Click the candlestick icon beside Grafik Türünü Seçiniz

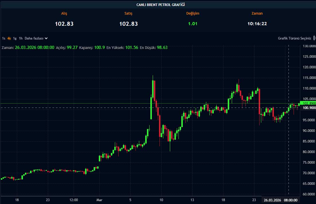[314, 38]
